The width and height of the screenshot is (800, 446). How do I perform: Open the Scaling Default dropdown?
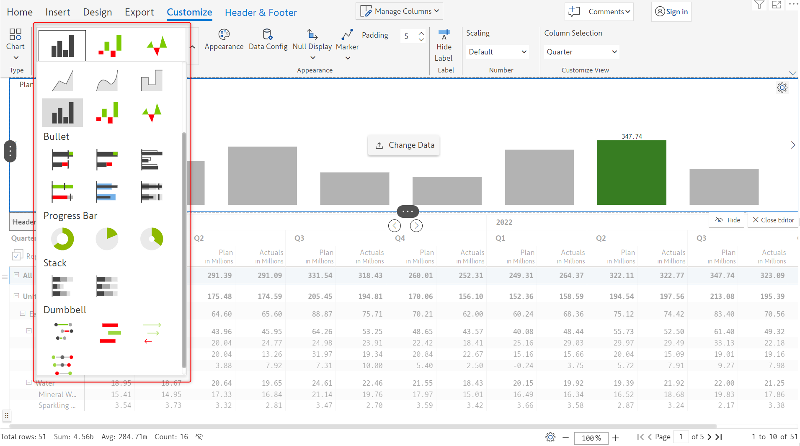coord(497,52)
